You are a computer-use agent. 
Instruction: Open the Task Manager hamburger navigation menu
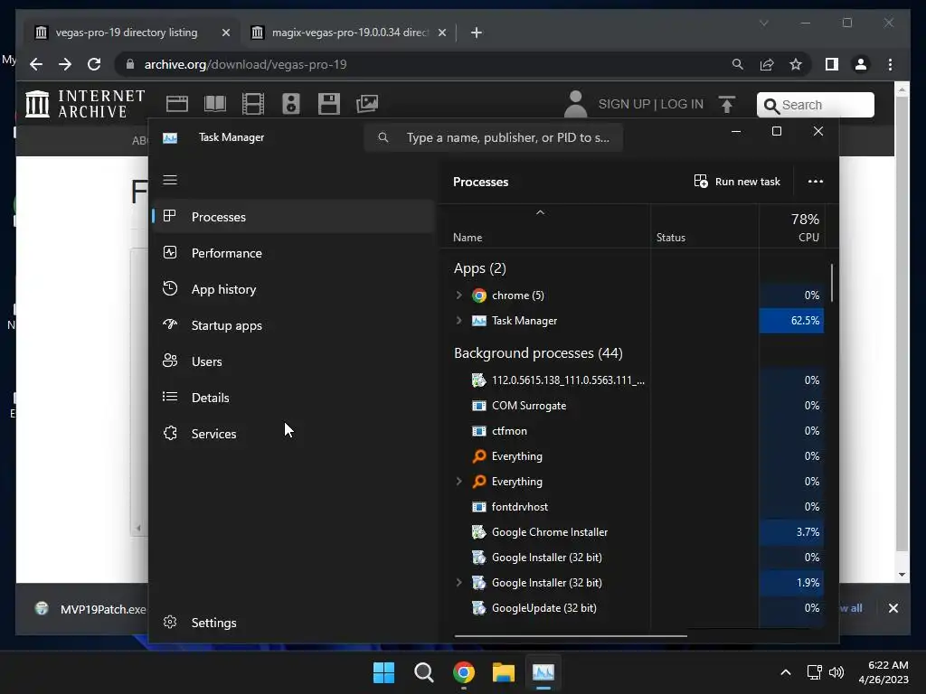(170, 180)
